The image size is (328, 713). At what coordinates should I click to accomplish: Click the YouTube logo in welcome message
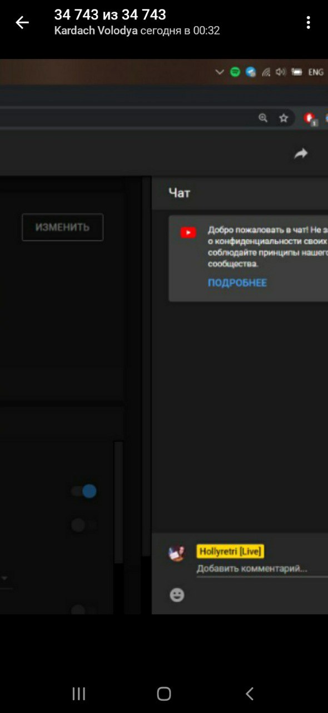coord(188,232)
